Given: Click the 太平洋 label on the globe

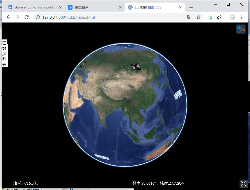Looking at the screenshot, I should click(178, 95).
